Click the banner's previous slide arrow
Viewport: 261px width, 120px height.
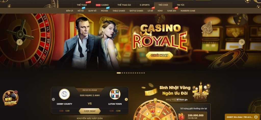point(19,42)
